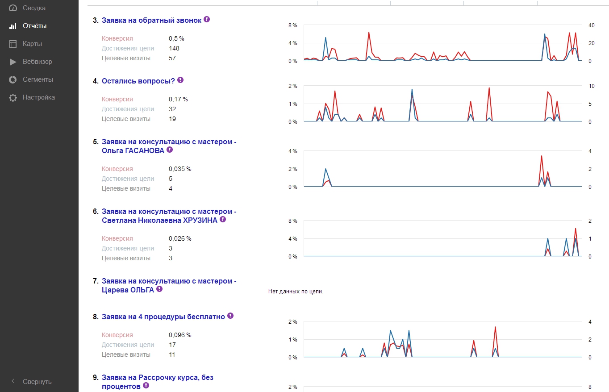Click the Карты sidebar icon
Image resolution: width=609 pixels, height=392 pixels.
[x=13, y=44]
